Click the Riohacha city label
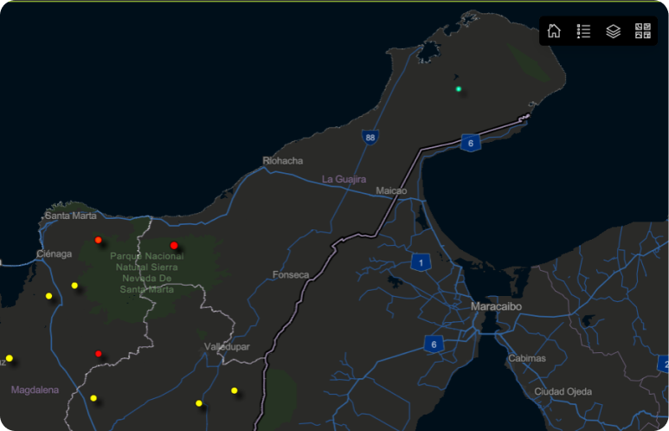Image resolution: width=669 pixels, height=431 pixels. pos(283,161)
